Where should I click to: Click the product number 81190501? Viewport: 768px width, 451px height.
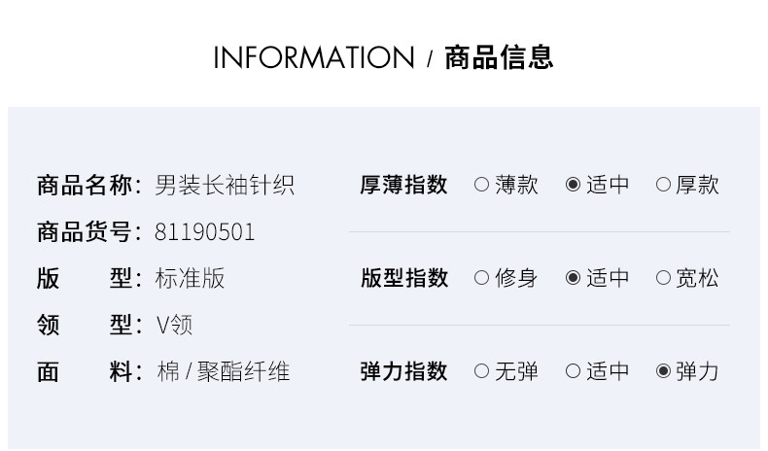(205, 232)
